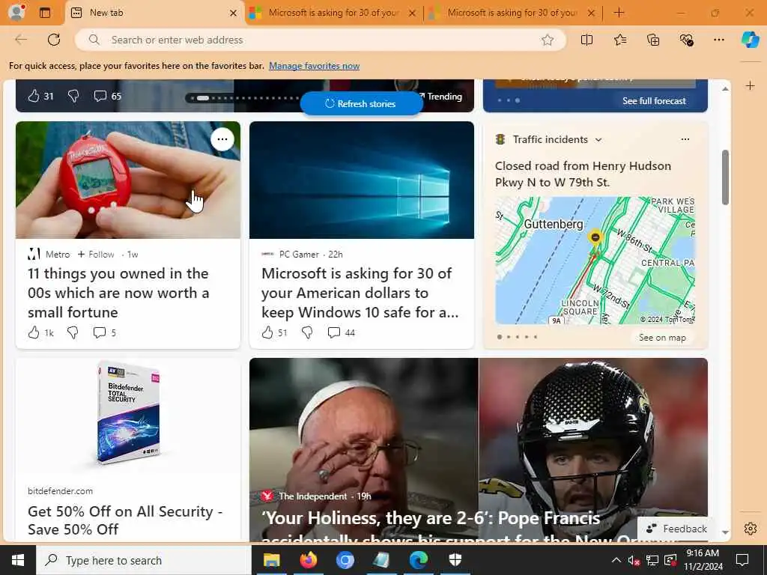767x575 pixels.
Task: Select first dot in traffic card pager
Action: click(500, 337)
